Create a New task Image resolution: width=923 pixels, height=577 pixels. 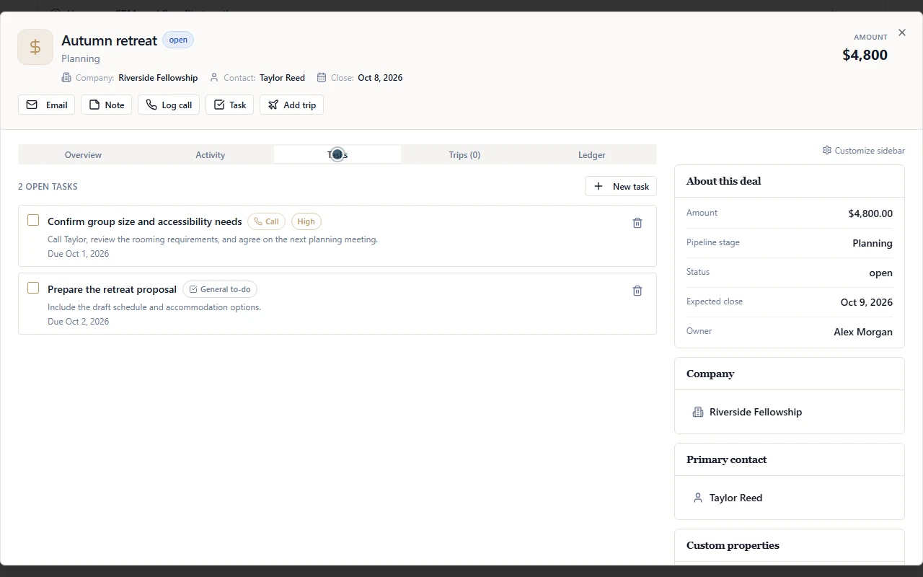pos(621,186)
